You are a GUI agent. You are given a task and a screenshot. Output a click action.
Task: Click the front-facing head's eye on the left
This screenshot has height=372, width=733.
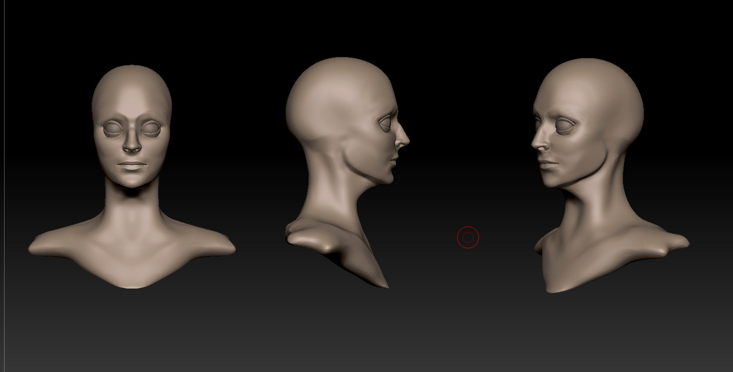(x=113, y=129)
